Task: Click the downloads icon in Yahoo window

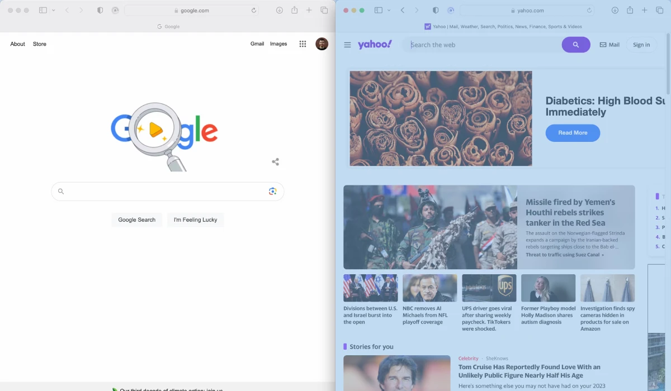Action: 615,11
